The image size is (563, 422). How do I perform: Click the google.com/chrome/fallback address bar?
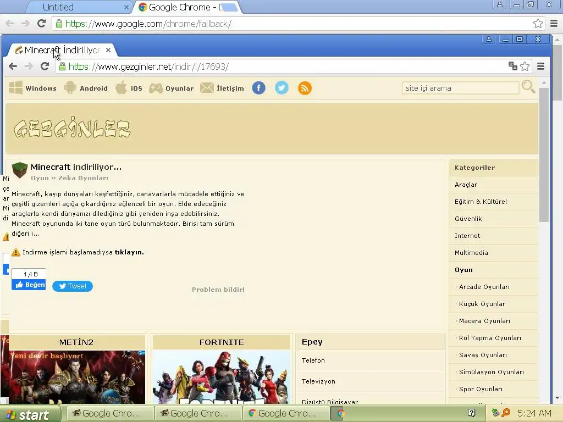click(x=292, y=24)
